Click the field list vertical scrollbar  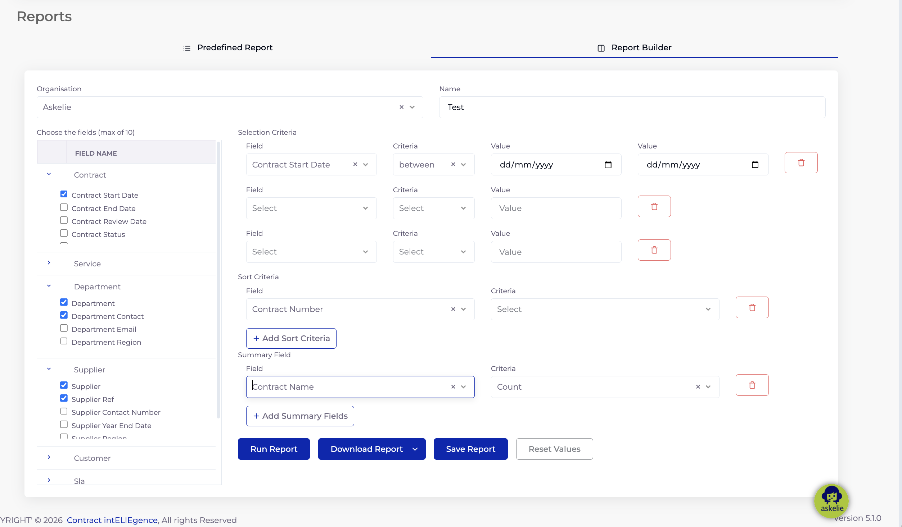pos(218,280)
